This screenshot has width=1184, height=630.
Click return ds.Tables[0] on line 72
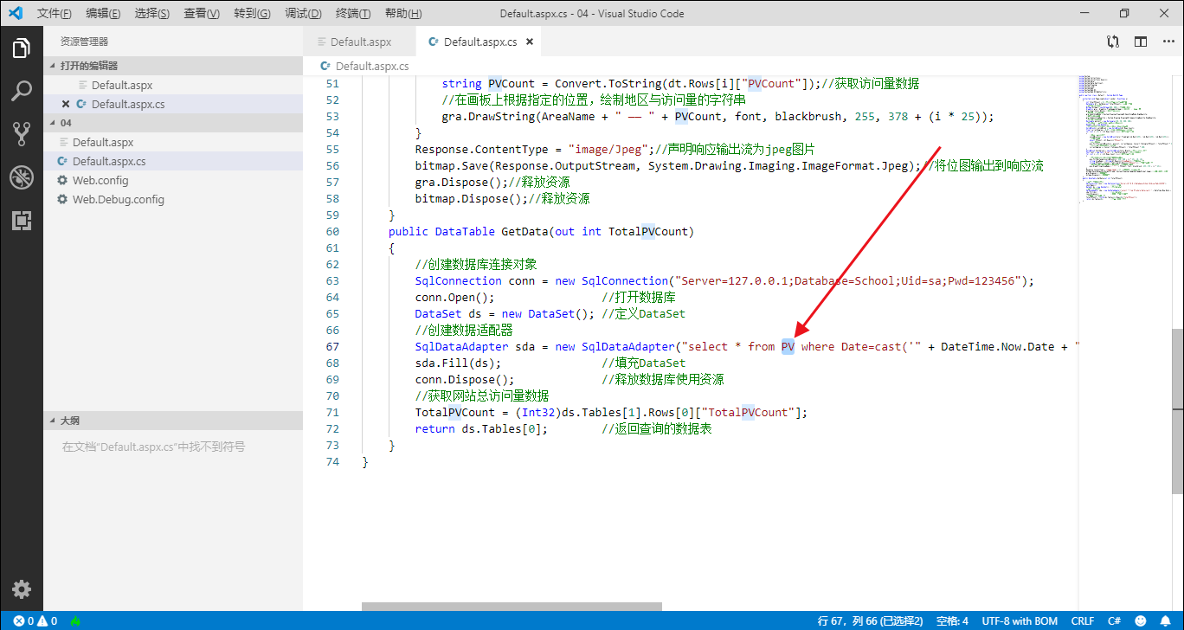tap(481, 428)
